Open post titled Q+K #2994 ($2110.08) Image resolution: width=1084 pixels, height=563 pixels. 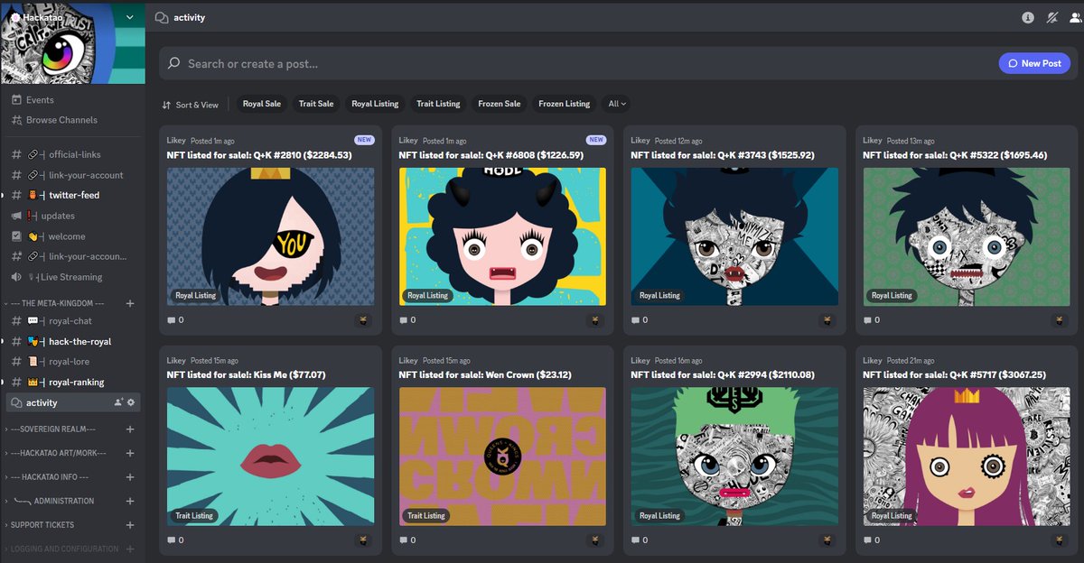point(723,374)
